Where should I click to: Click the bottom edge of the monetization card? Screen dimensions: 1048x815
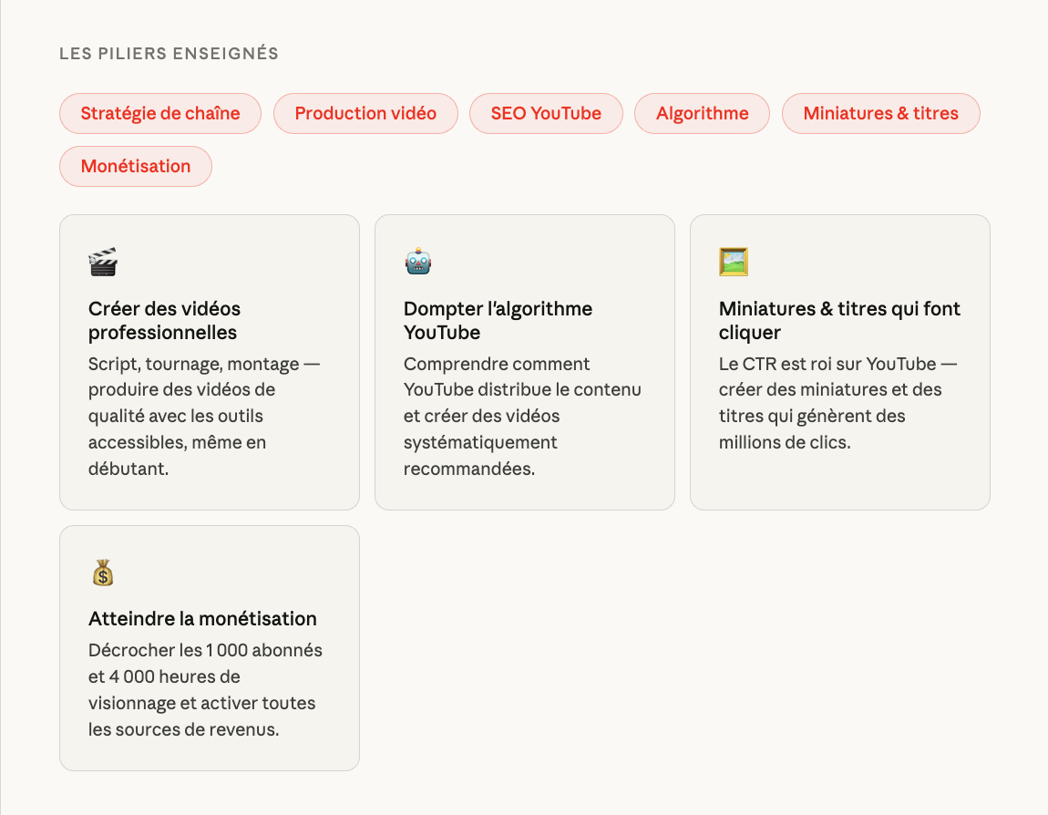(x=210, y=769)
